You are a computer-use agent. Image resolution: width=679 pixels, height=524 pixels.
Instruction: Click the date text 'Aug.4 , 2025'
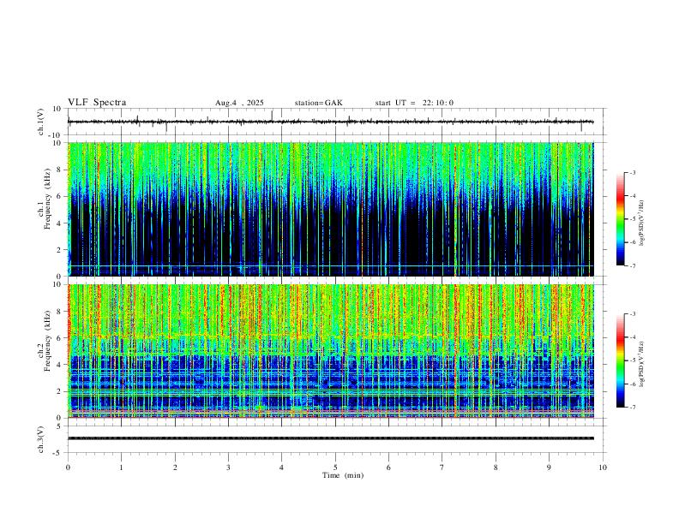click(239, 103)
